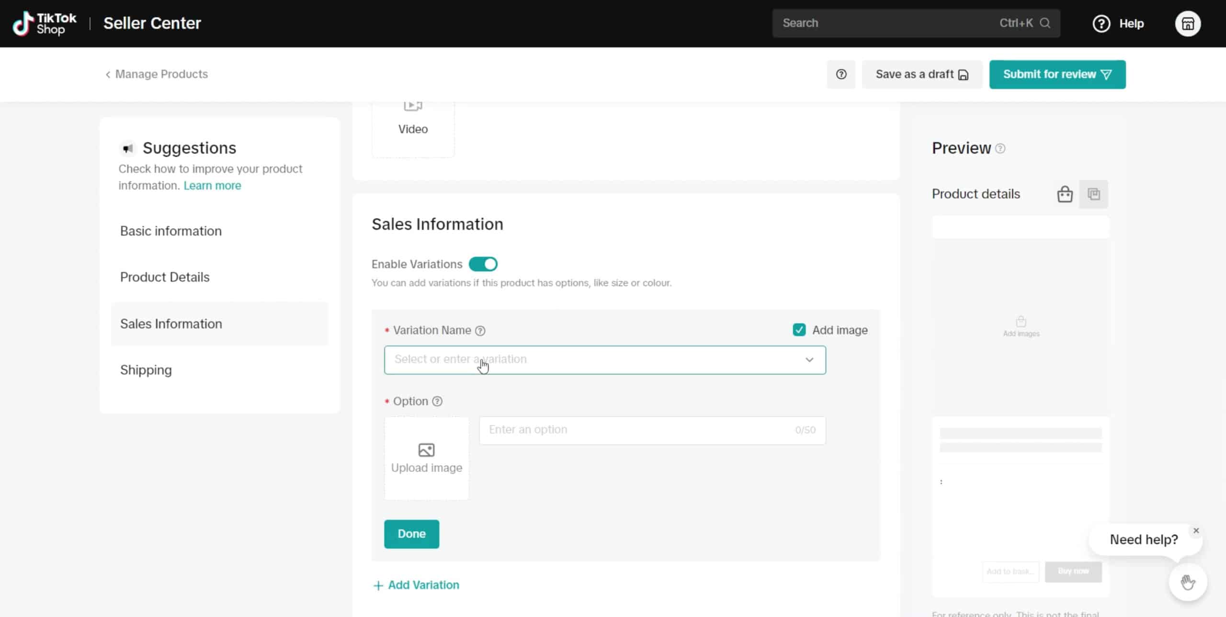
Task: Click the help icon next to Preview
Action: pos(1001,148)
